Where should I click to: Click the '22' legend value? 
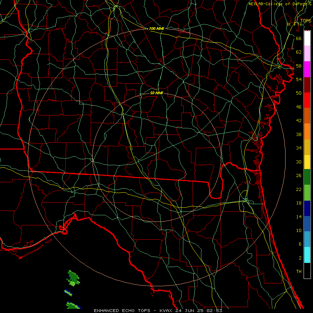(x=299, y=189)
